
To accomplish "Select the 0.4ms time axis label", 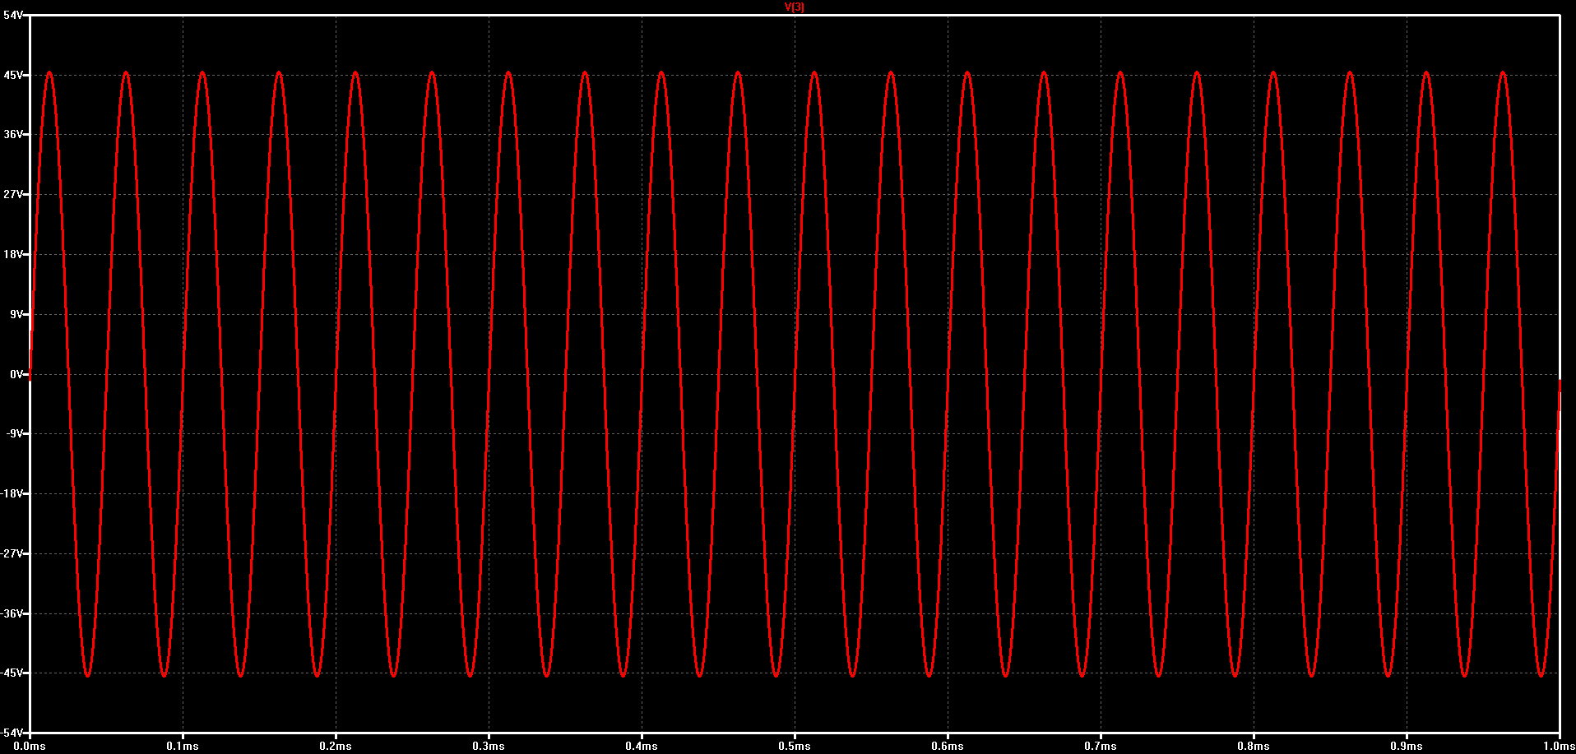I will [x=642, y=747].
